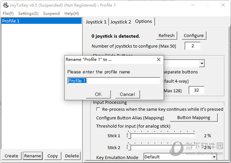Click the Rename profile button

(x=33, y=156)
